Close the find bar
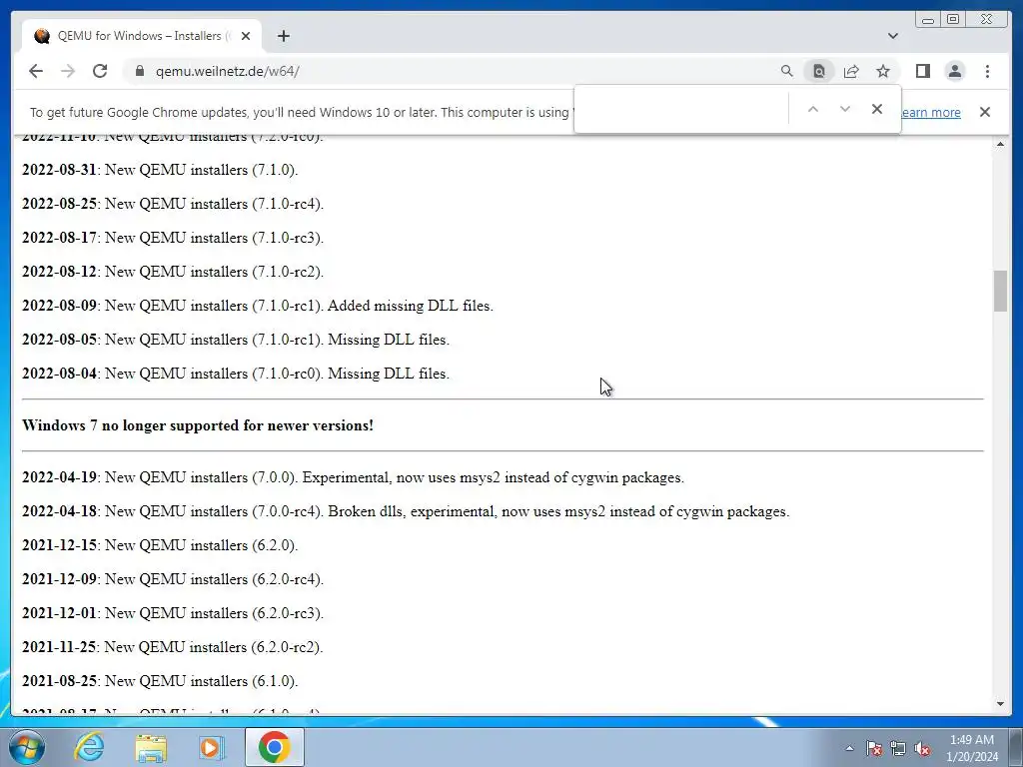 (x=877, y=109)
